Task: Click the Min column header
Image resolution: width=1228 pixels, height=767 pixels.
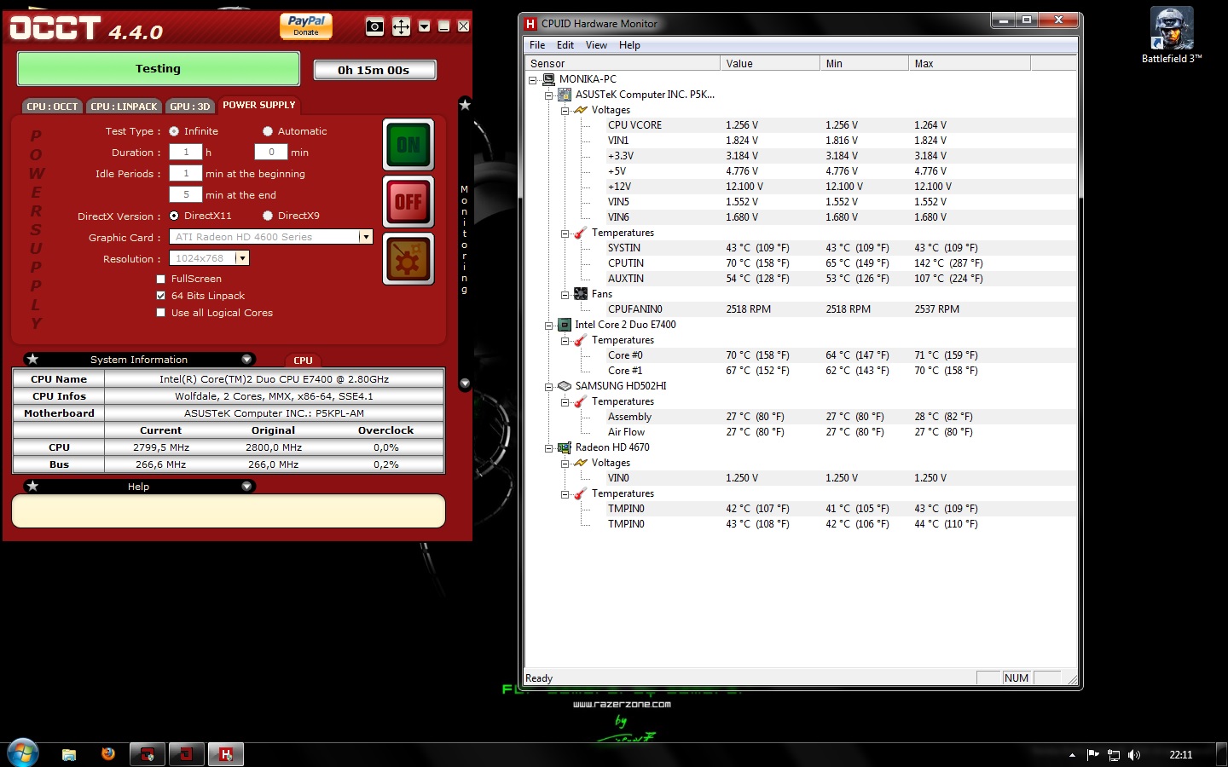Action: click(x=864, y=63)
